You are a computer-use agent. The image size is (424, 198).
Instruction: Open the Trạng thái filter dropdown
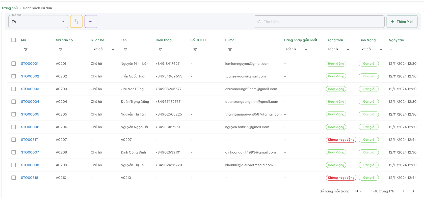338,49
